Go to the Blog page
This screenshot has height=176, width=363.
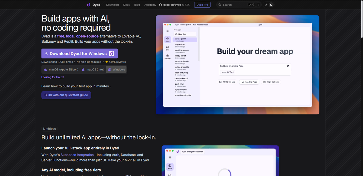137,5
